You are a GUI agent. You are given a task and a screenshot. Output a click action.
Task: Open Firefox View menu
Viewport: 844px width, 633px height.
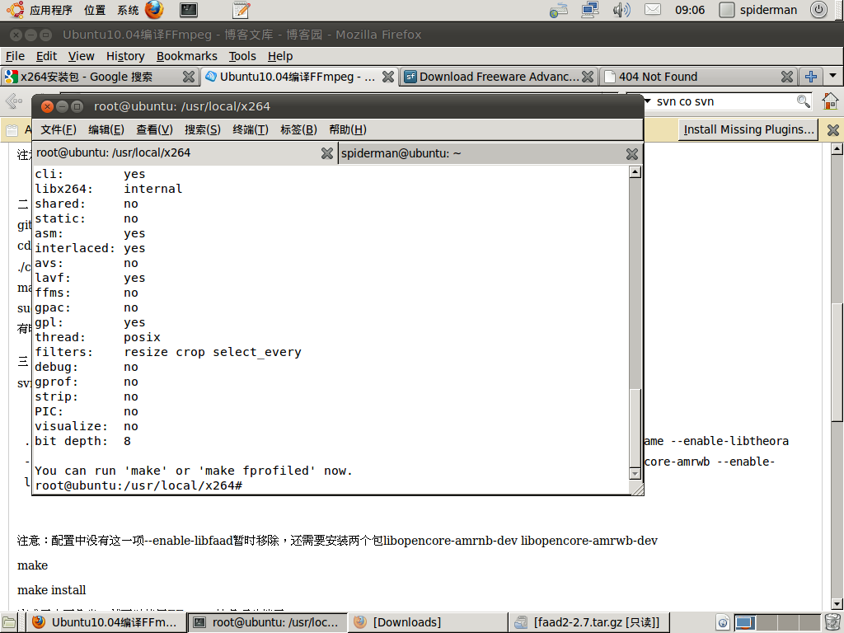[x=82, y=56]
